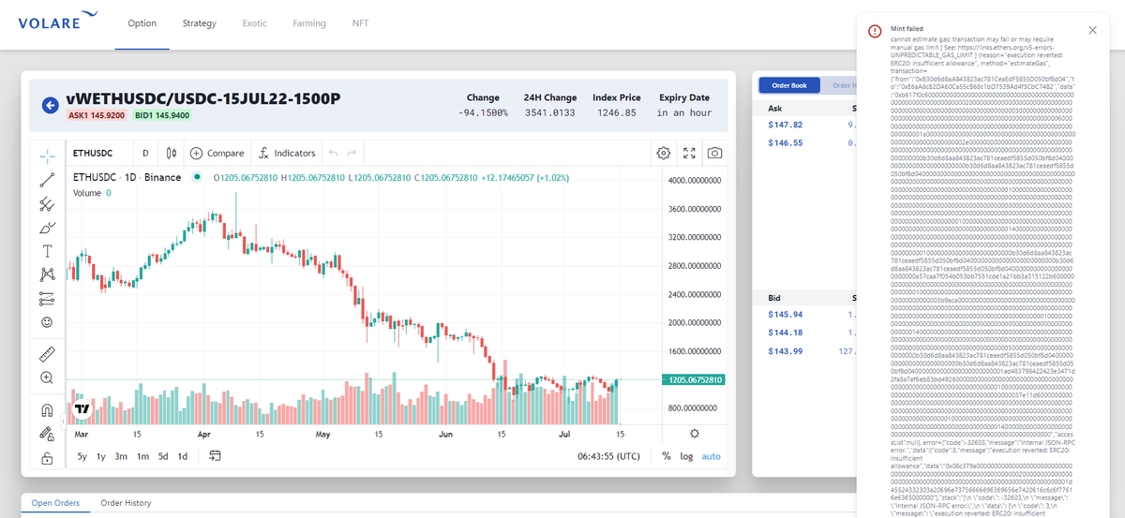Image resolution: width=1125 pixels, height=518 pixels.
Task: Switch to the Order History tab below chart
Action: (126, 503)
